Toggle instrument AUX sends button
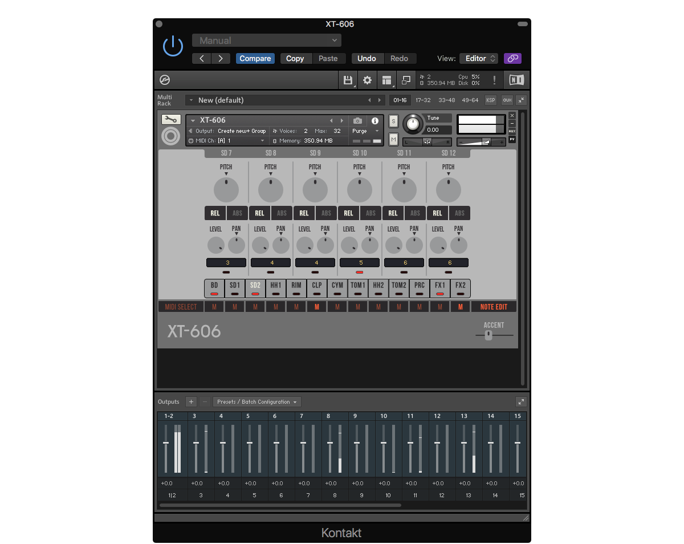 (512, 131)
